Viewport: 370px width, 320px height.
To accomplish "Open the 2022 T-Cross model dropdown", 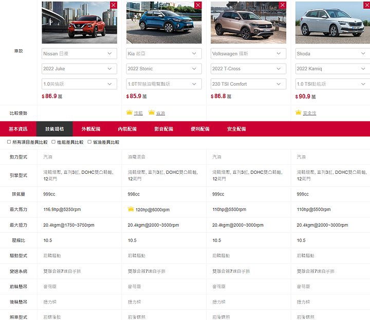I will click(x=248, y=69).
